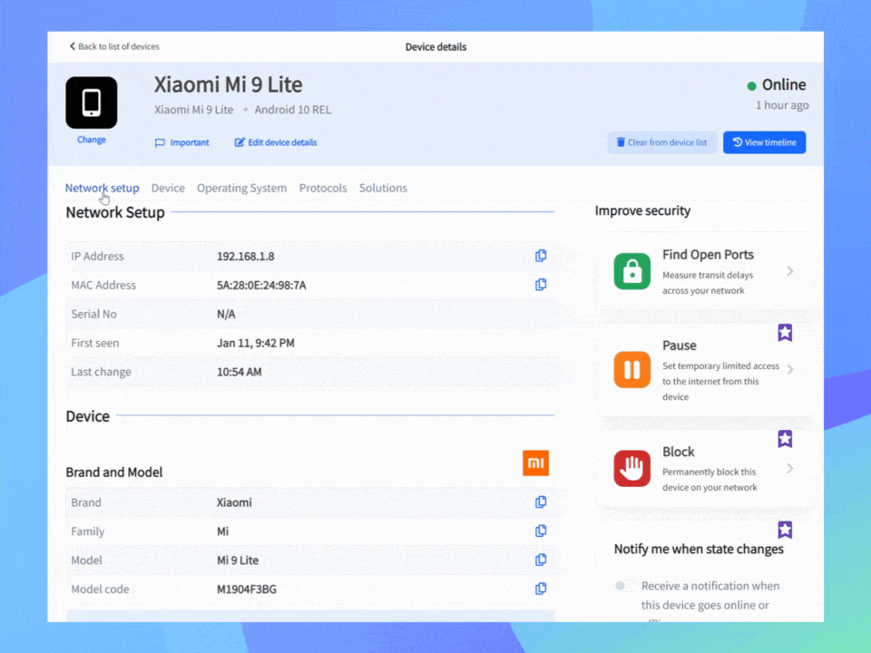Viewport: 871px width, 653px height.
Task: Click MAC value 5A:28:0E:24:98:7A
Action: [261, 286]
